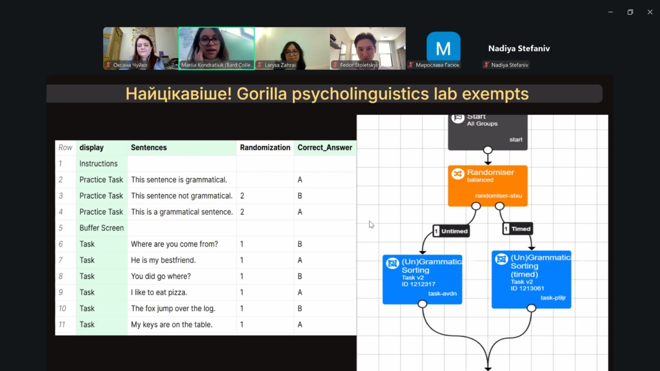Screen dimensions: 660x371
Task: Select the Randomiser's left output port
Action: coord(476,206)
